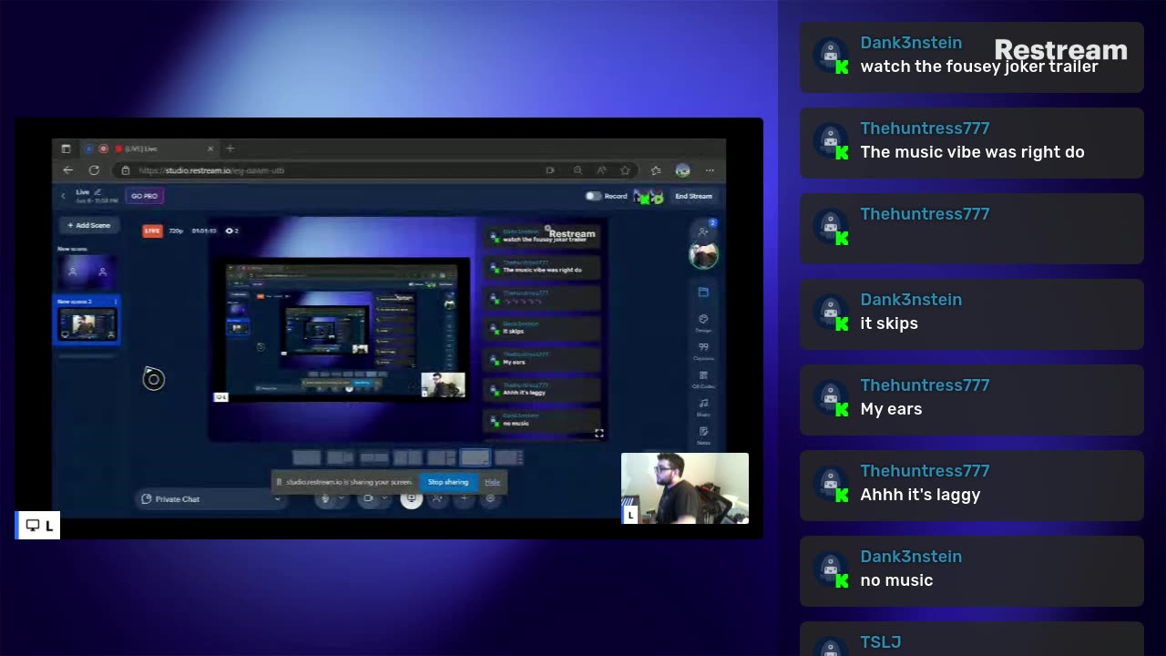Reload the Restream Studio page
The height and width of the screenshot is (656, 1166).
tap(94, 170)
